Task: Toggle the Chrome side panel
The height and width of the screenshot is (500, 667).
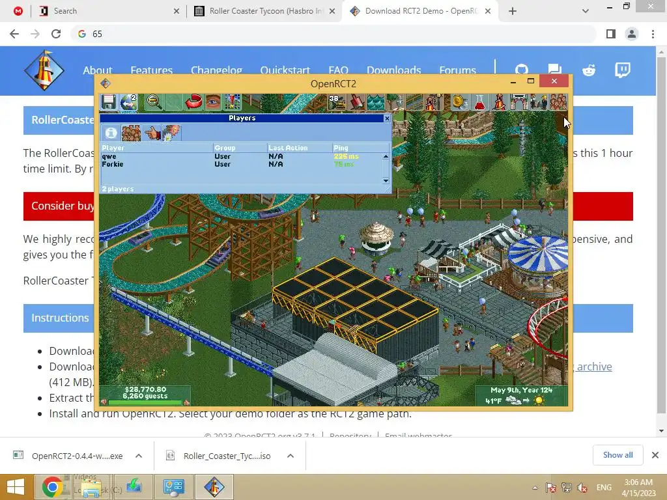Action: click(611, 34)
